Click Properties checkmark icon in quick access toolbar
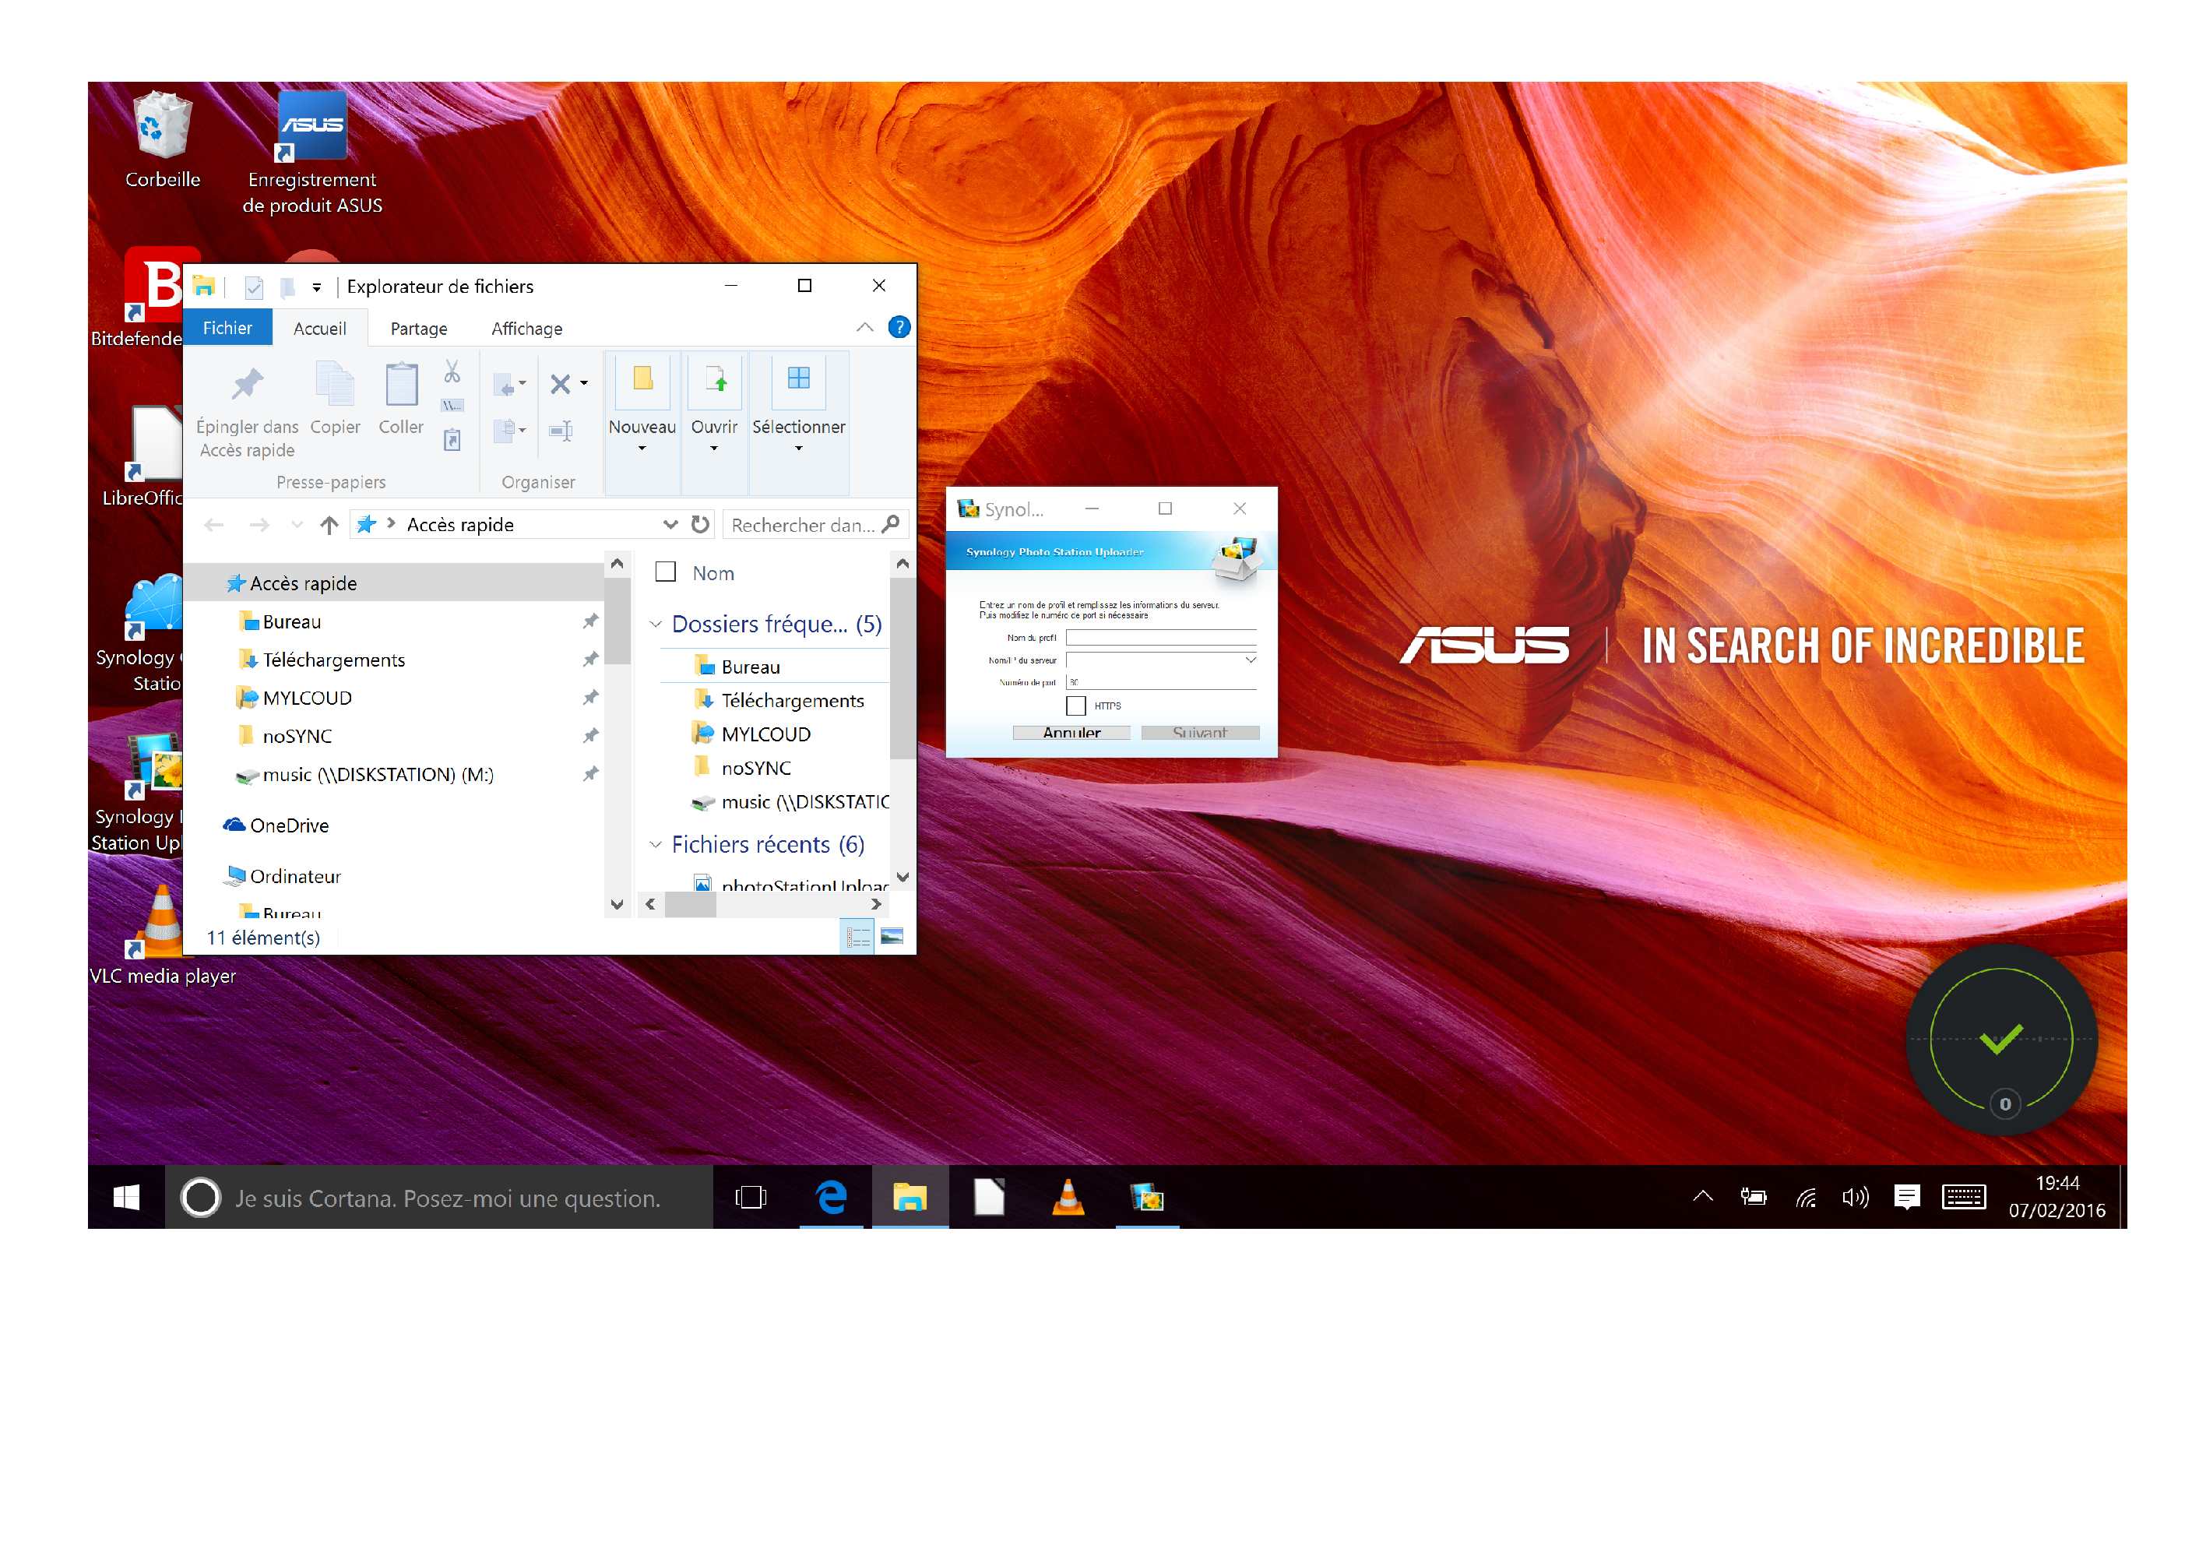Viewport: 2185px width, 1545px height. (x=254, y=287)
